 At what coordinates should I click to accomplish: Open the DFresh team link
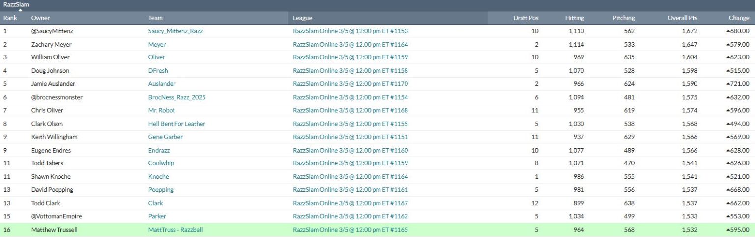(158, 71)
